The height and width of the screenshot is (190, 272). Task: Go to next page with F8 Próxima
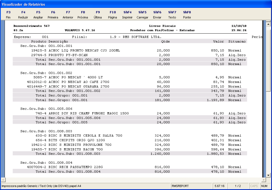(x=83, y=15)
